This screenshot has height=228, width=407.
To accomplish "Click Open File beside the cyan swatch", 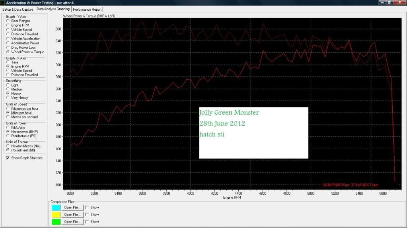I will [72, 207].
